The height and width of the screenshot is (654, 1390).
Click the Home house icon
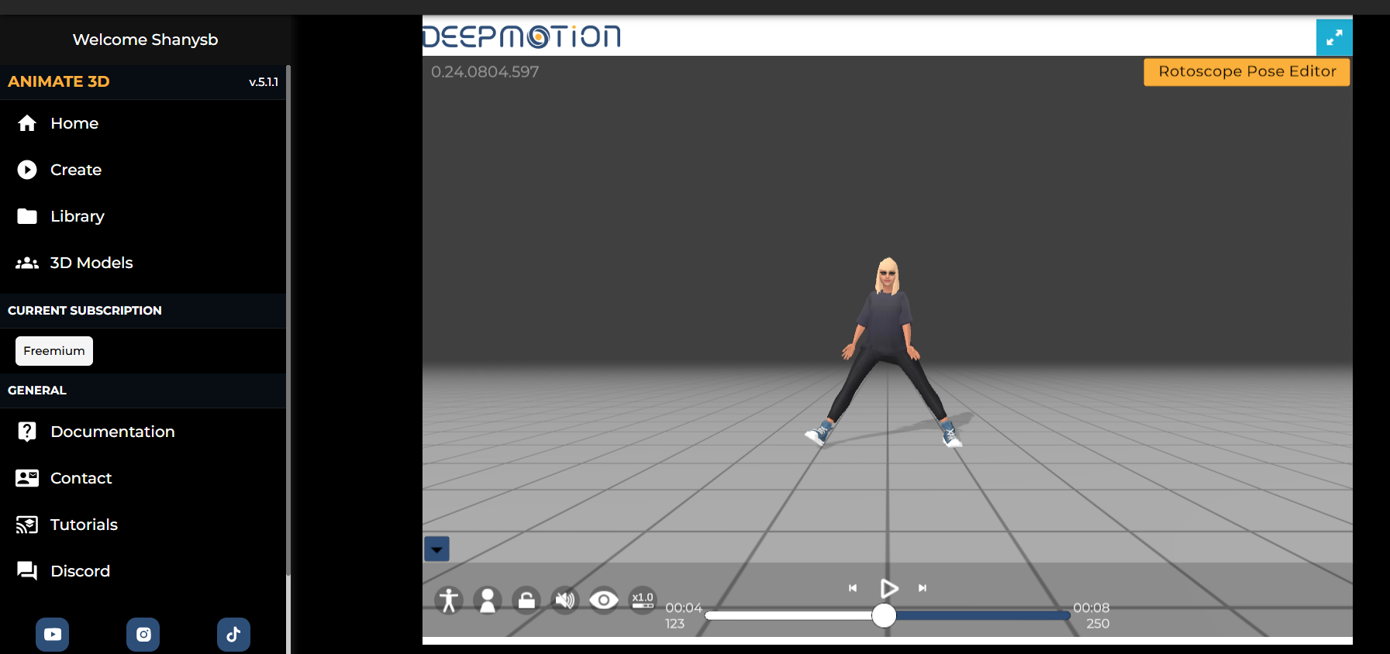point(27,123)
